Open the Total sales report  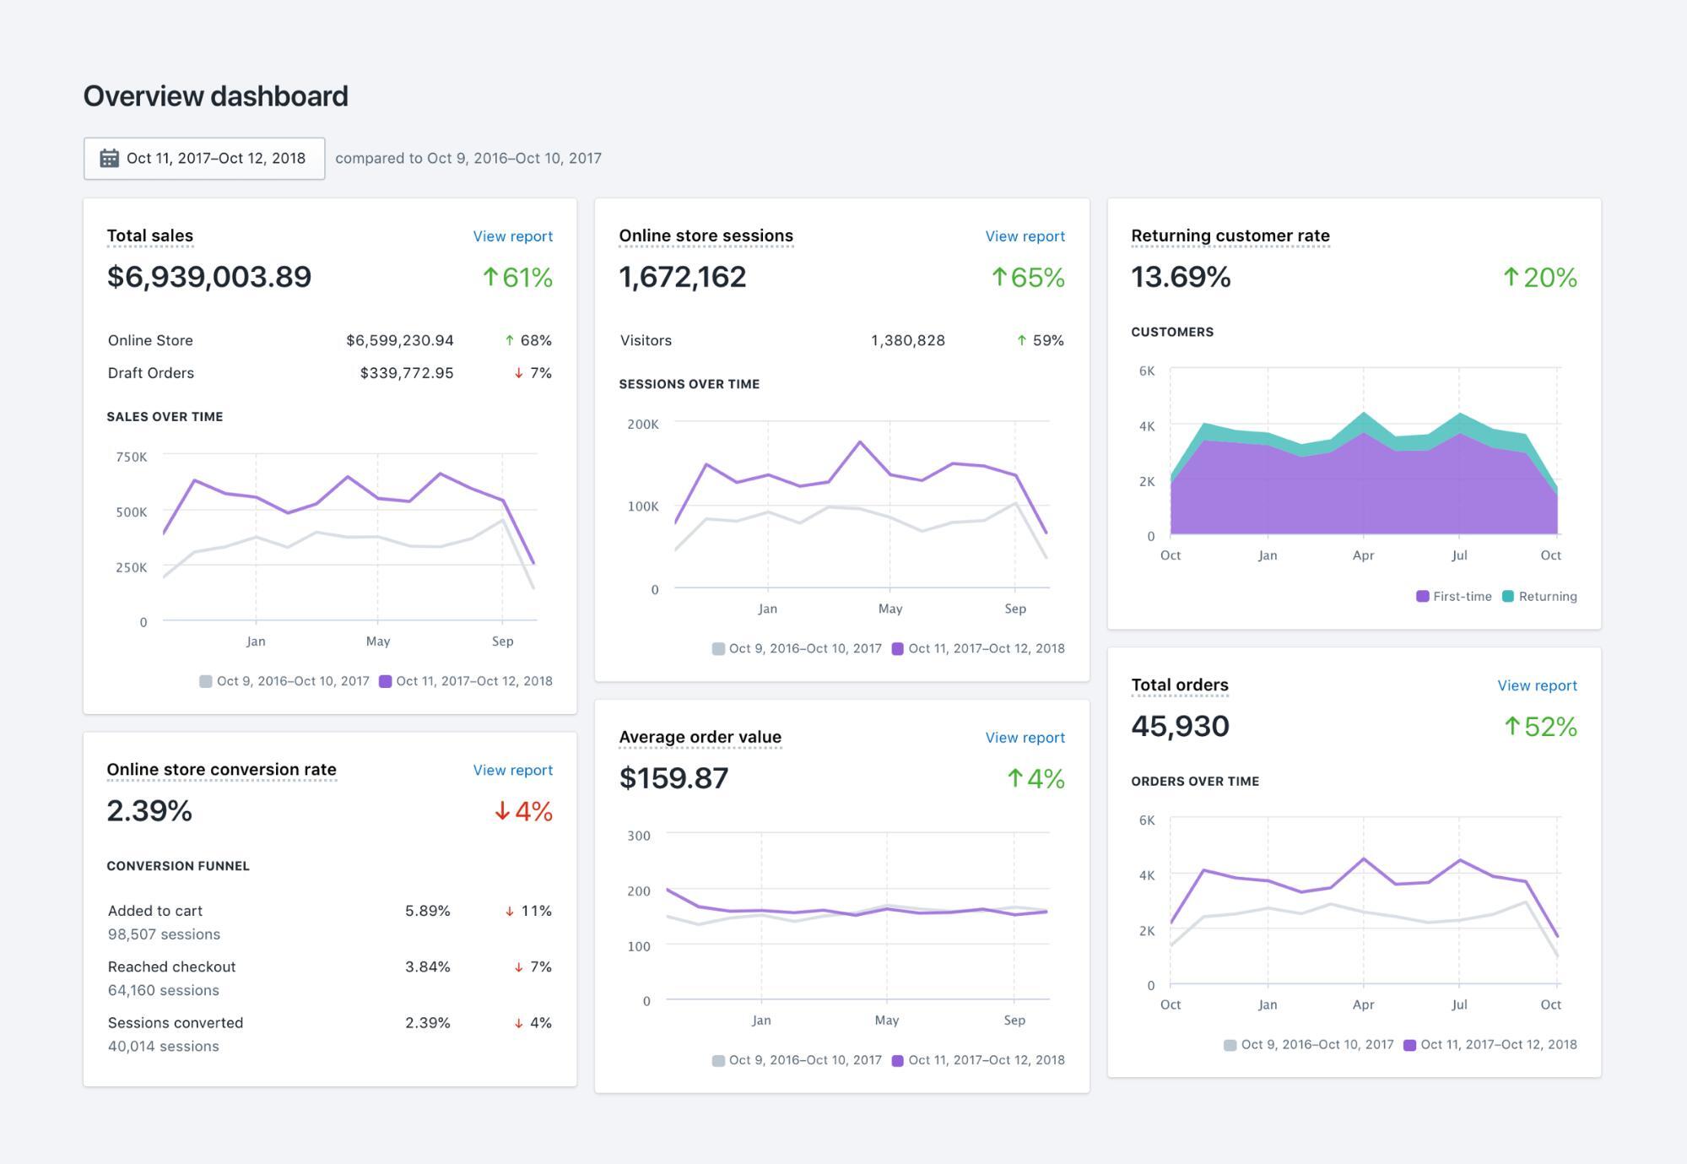pyautogui.click(x=512, y=236)
